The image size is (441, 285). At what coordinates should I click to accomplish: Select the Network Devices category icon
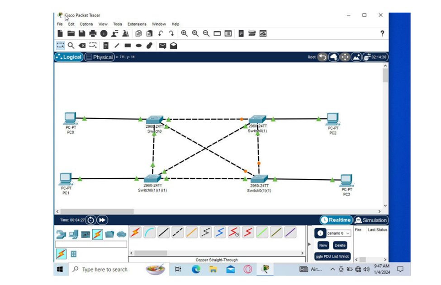(x=61, y=234)
